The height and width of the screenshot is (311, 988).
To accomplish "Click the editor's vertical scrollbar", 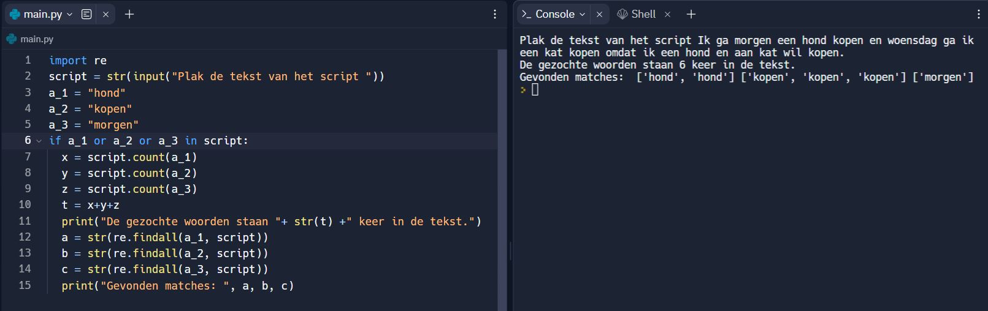I will click(x=502, y=178).
